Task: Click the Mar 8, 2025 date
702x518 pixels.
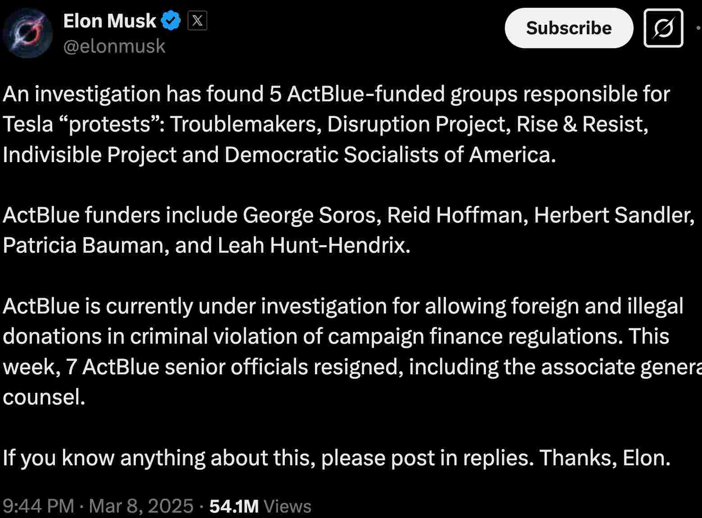Action: coord(141,506)
